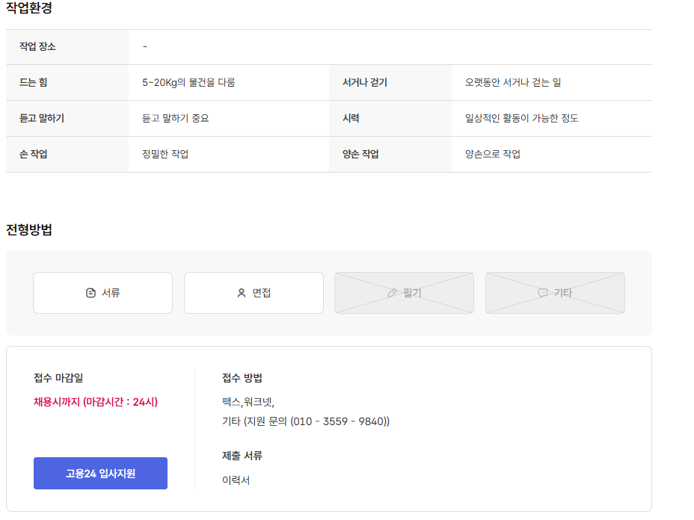Click the person icon beside 면접
This screenshot has width=694, height=520.
tap(242, 293)
